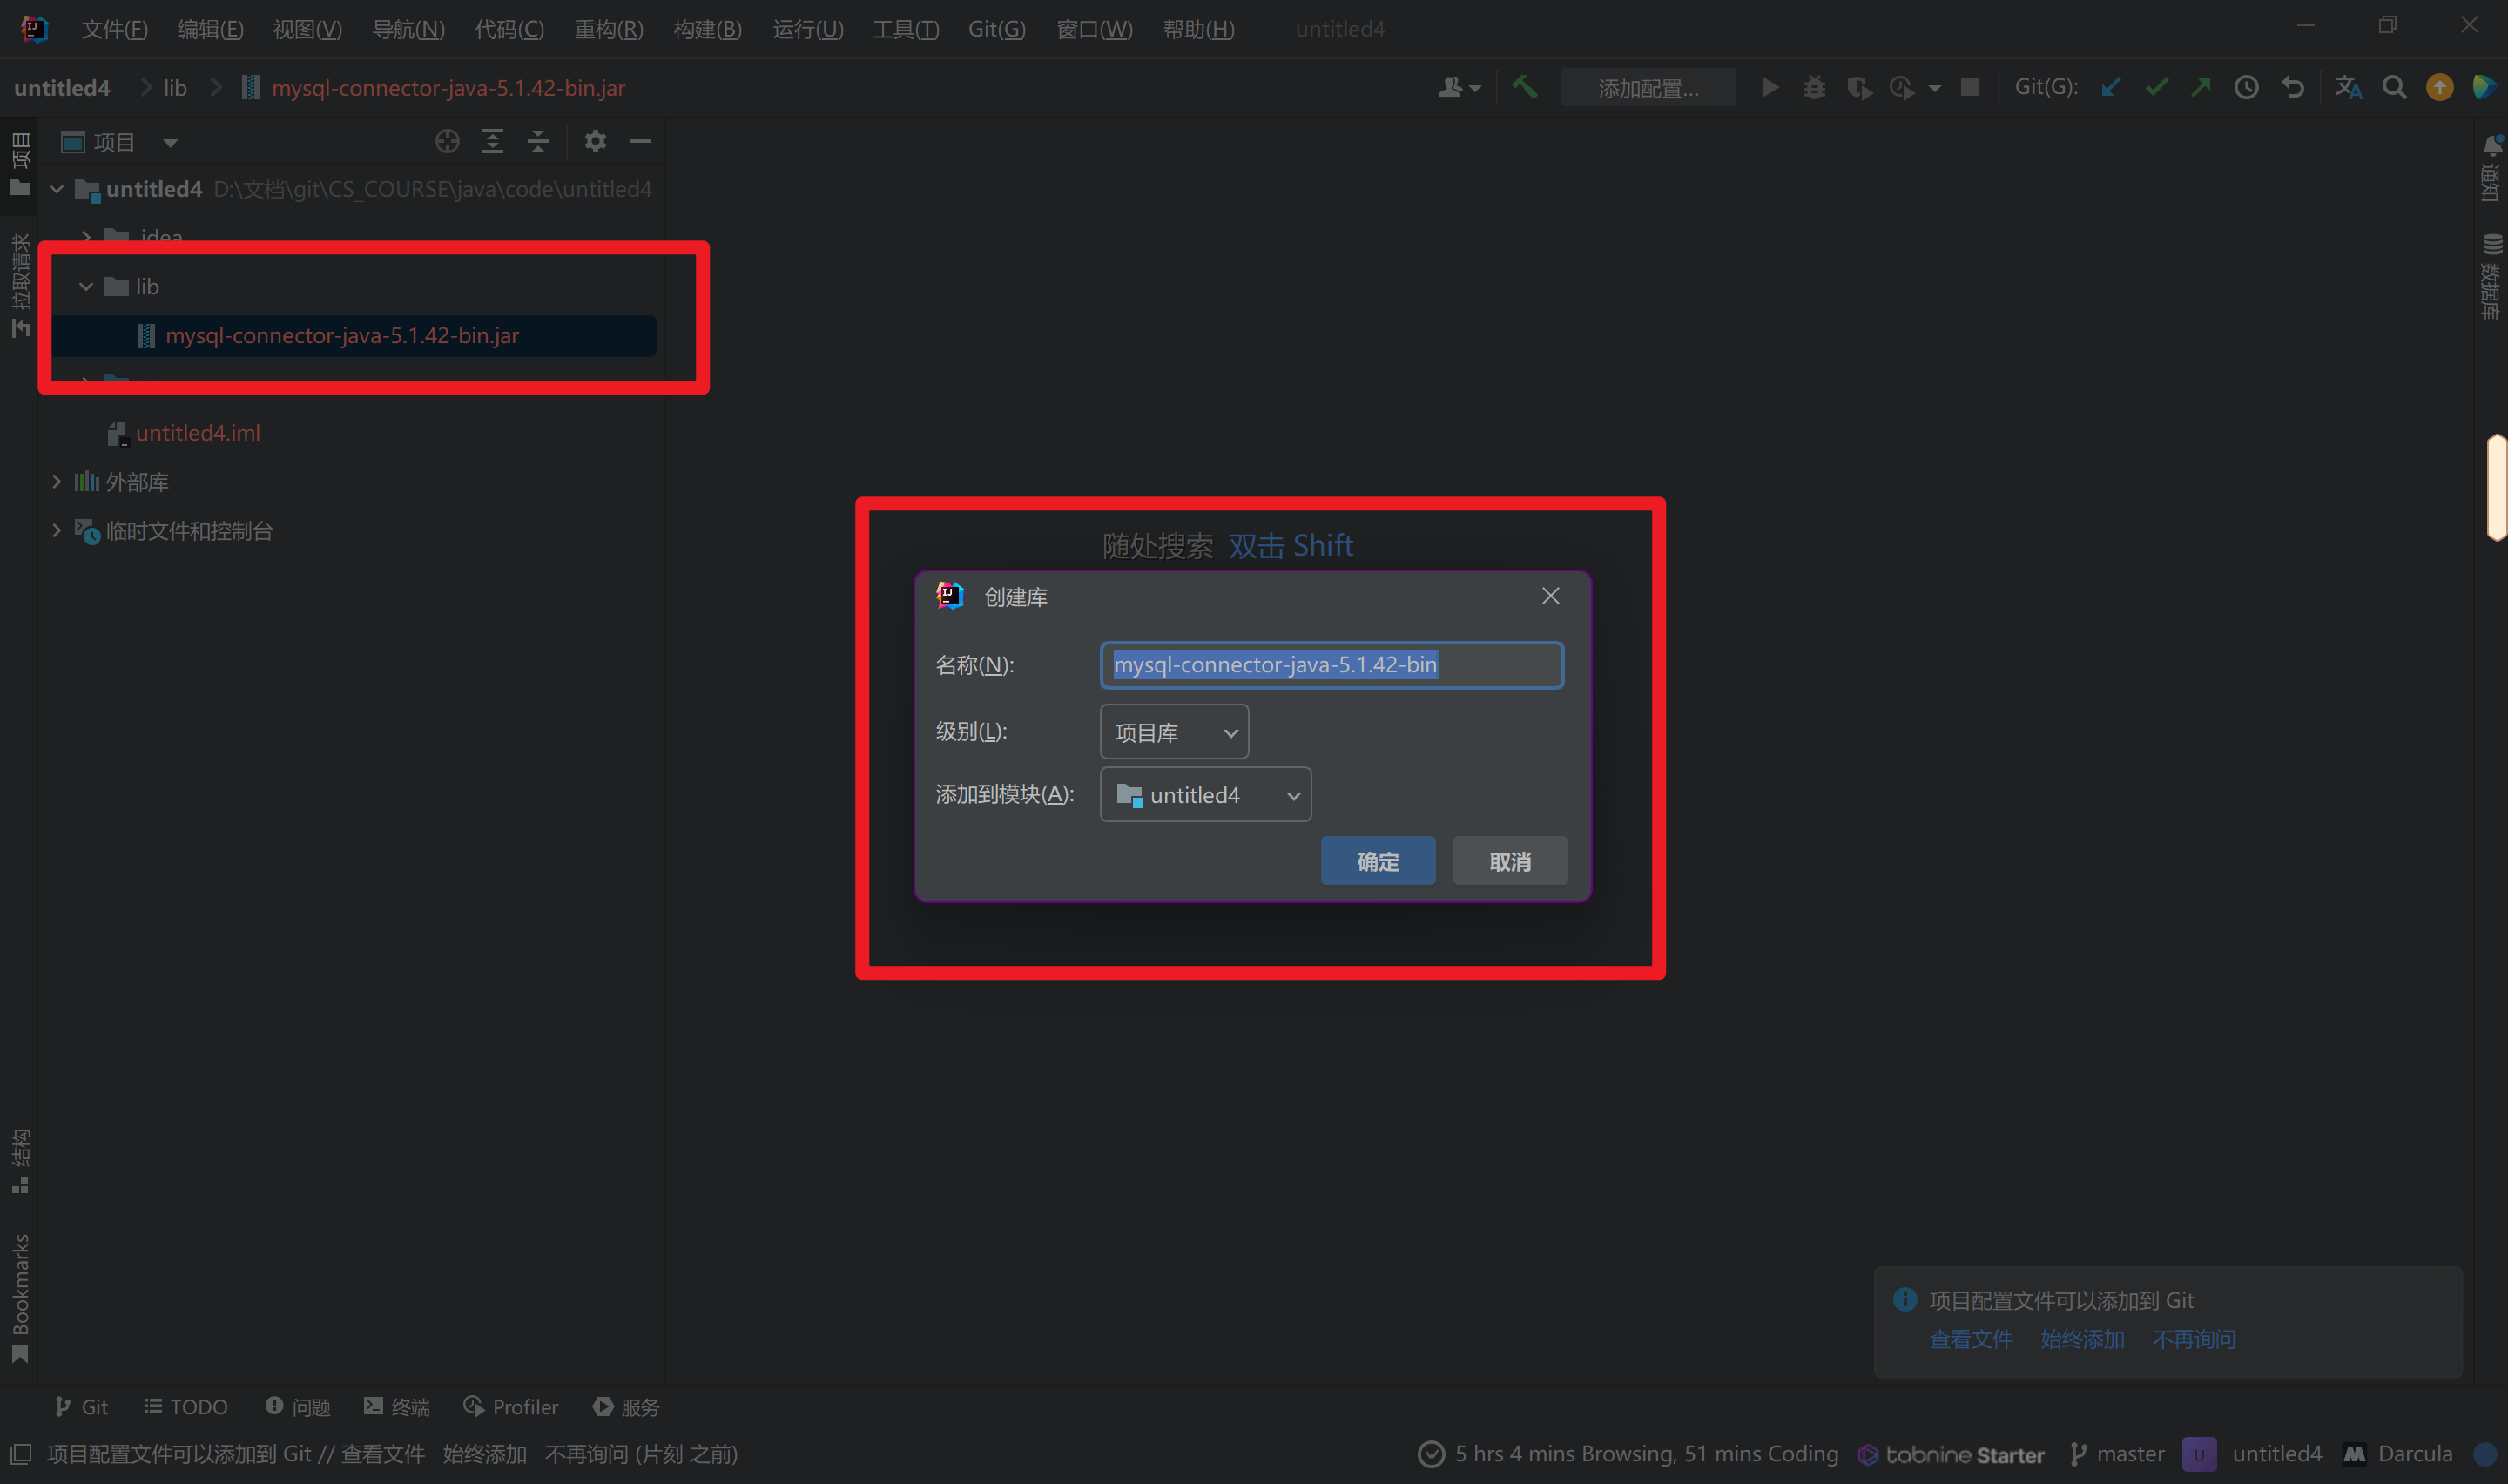Click the select opened file target icon

click(447, 141)
